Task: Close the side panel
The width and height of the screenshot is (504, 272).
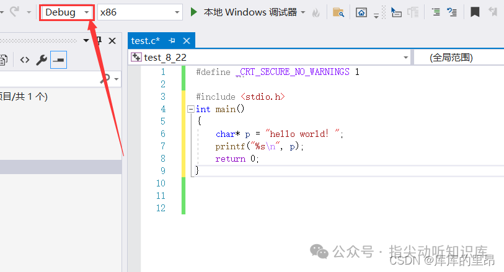Action: [112, 41]
